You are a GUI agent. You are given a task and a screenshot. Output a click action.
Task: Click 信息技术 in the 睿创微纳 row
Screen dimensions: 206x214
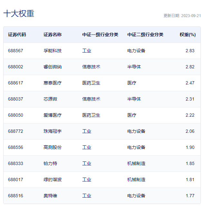91,67
